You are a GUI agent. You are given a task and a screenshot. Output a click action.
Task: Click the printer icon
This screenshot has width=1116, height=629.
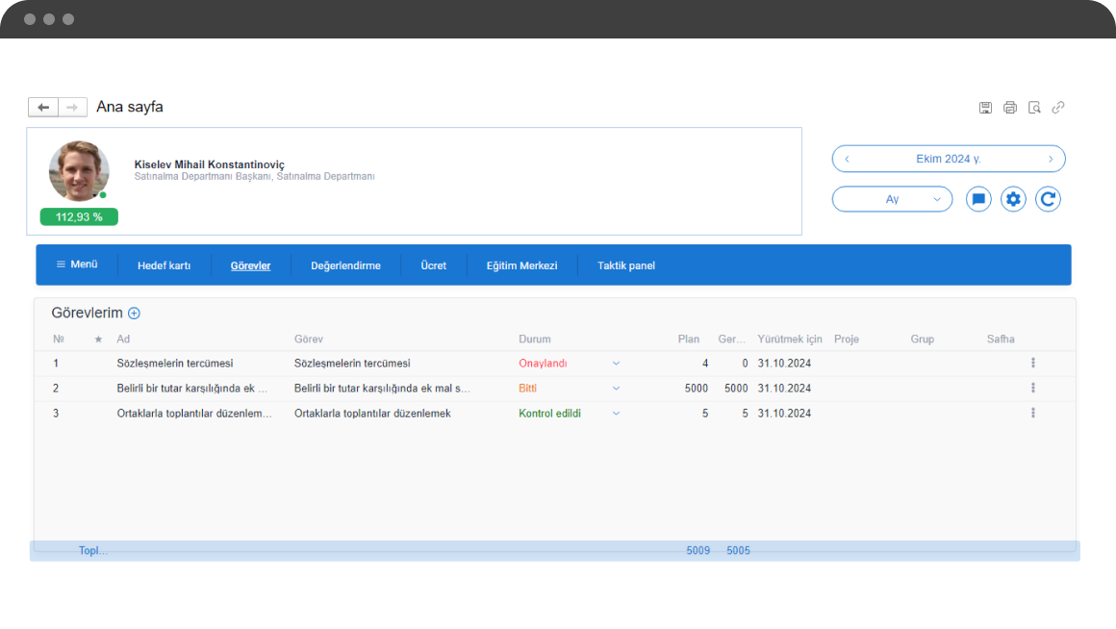(1010, 108)
